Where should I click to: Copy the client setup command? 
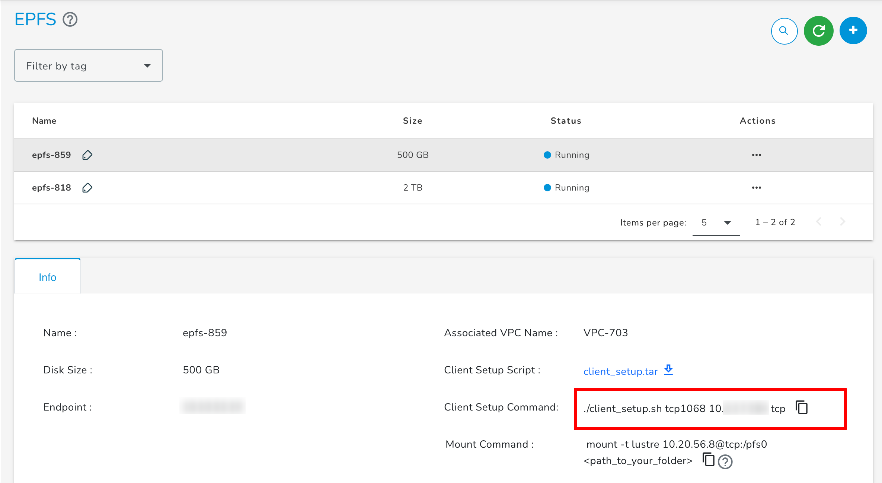click(802, 407)
